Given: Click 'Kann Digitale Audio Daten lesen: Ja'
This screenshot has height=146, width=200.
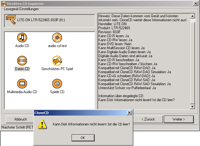Looking at the screenshot, I should click(124, 52).
